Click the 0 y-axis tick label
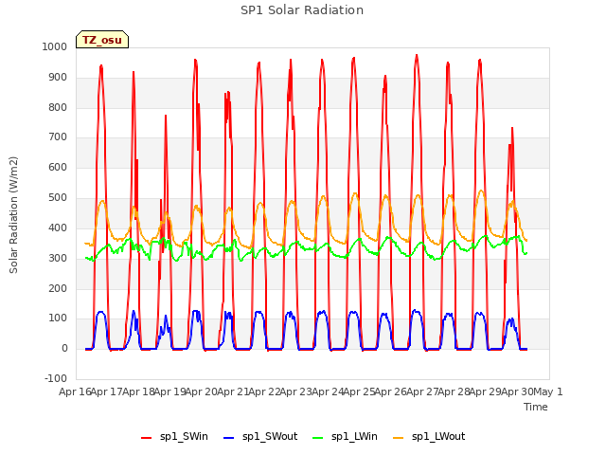The image size is (606, 455). click(x=64, y=349)
